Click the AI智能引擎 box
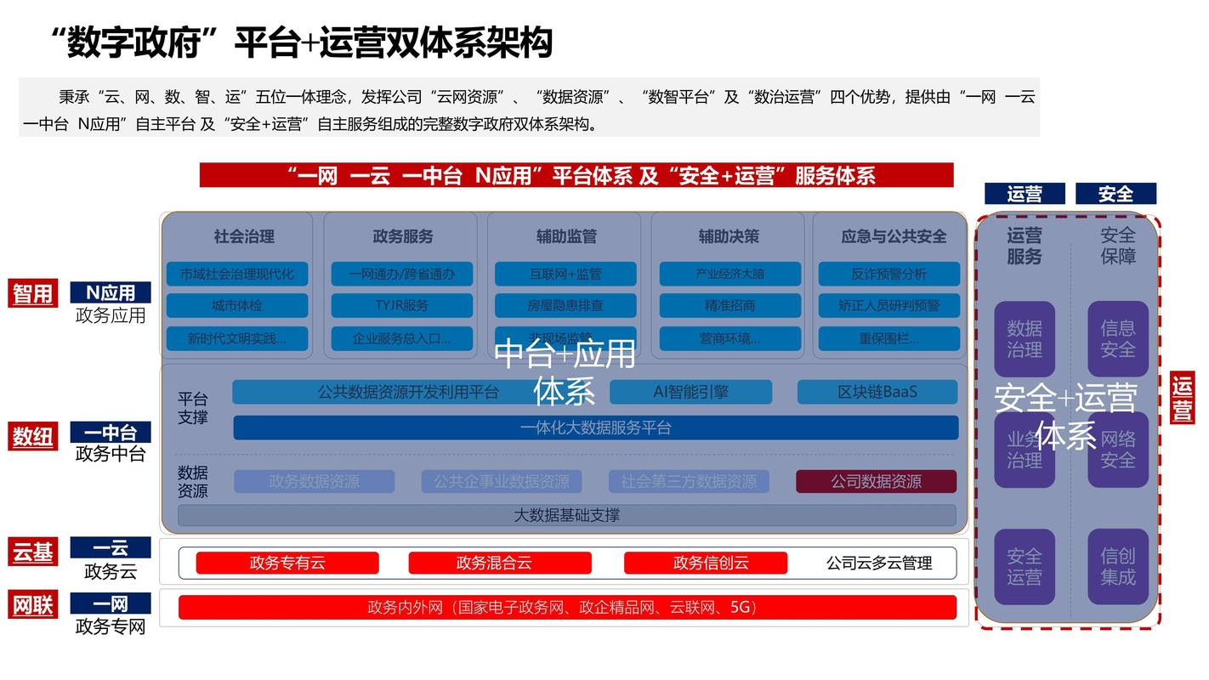 690,392
